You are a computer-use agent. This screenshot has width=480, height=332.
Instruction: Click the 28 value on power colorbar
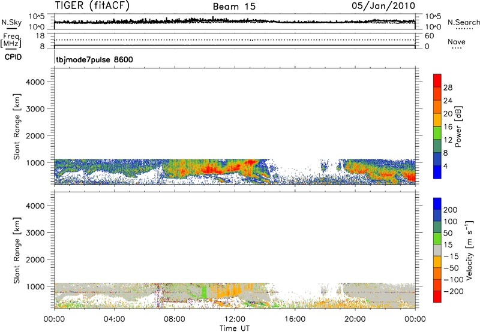tap(448, 87)
